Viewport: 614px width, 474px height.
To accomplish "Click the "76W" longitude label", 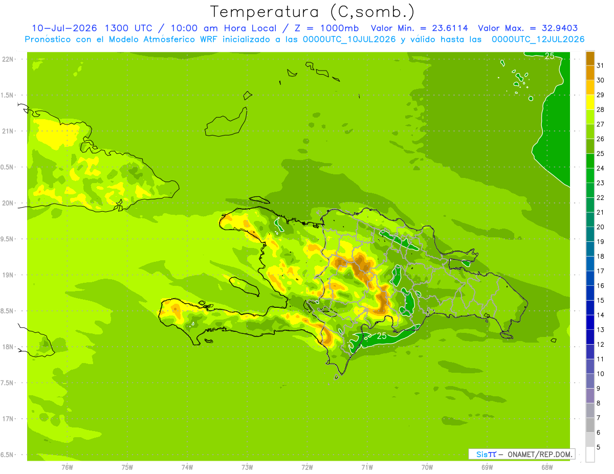I will pyautogui.click(x=67, y=467).
